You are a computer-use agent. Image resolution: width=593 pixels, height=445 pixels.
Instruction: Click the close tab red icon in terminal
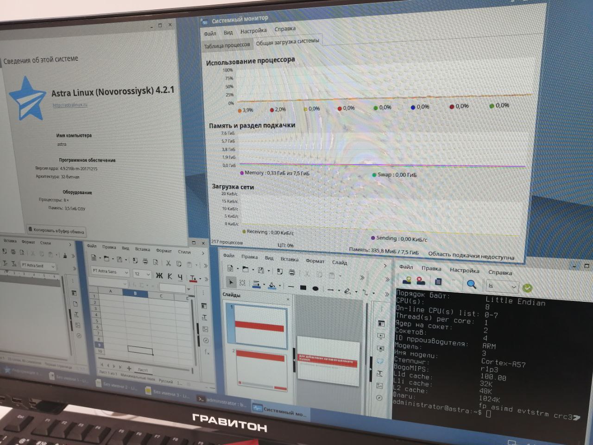click(x=420, y=281)
